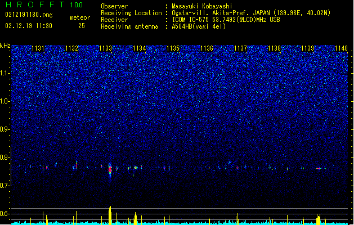Click the 1132 time marker

click(x=72, y=48)
